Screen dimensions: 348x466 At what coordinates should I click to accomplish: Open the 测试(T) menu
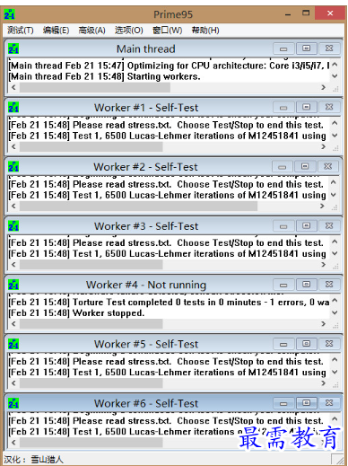coord(21,30)
